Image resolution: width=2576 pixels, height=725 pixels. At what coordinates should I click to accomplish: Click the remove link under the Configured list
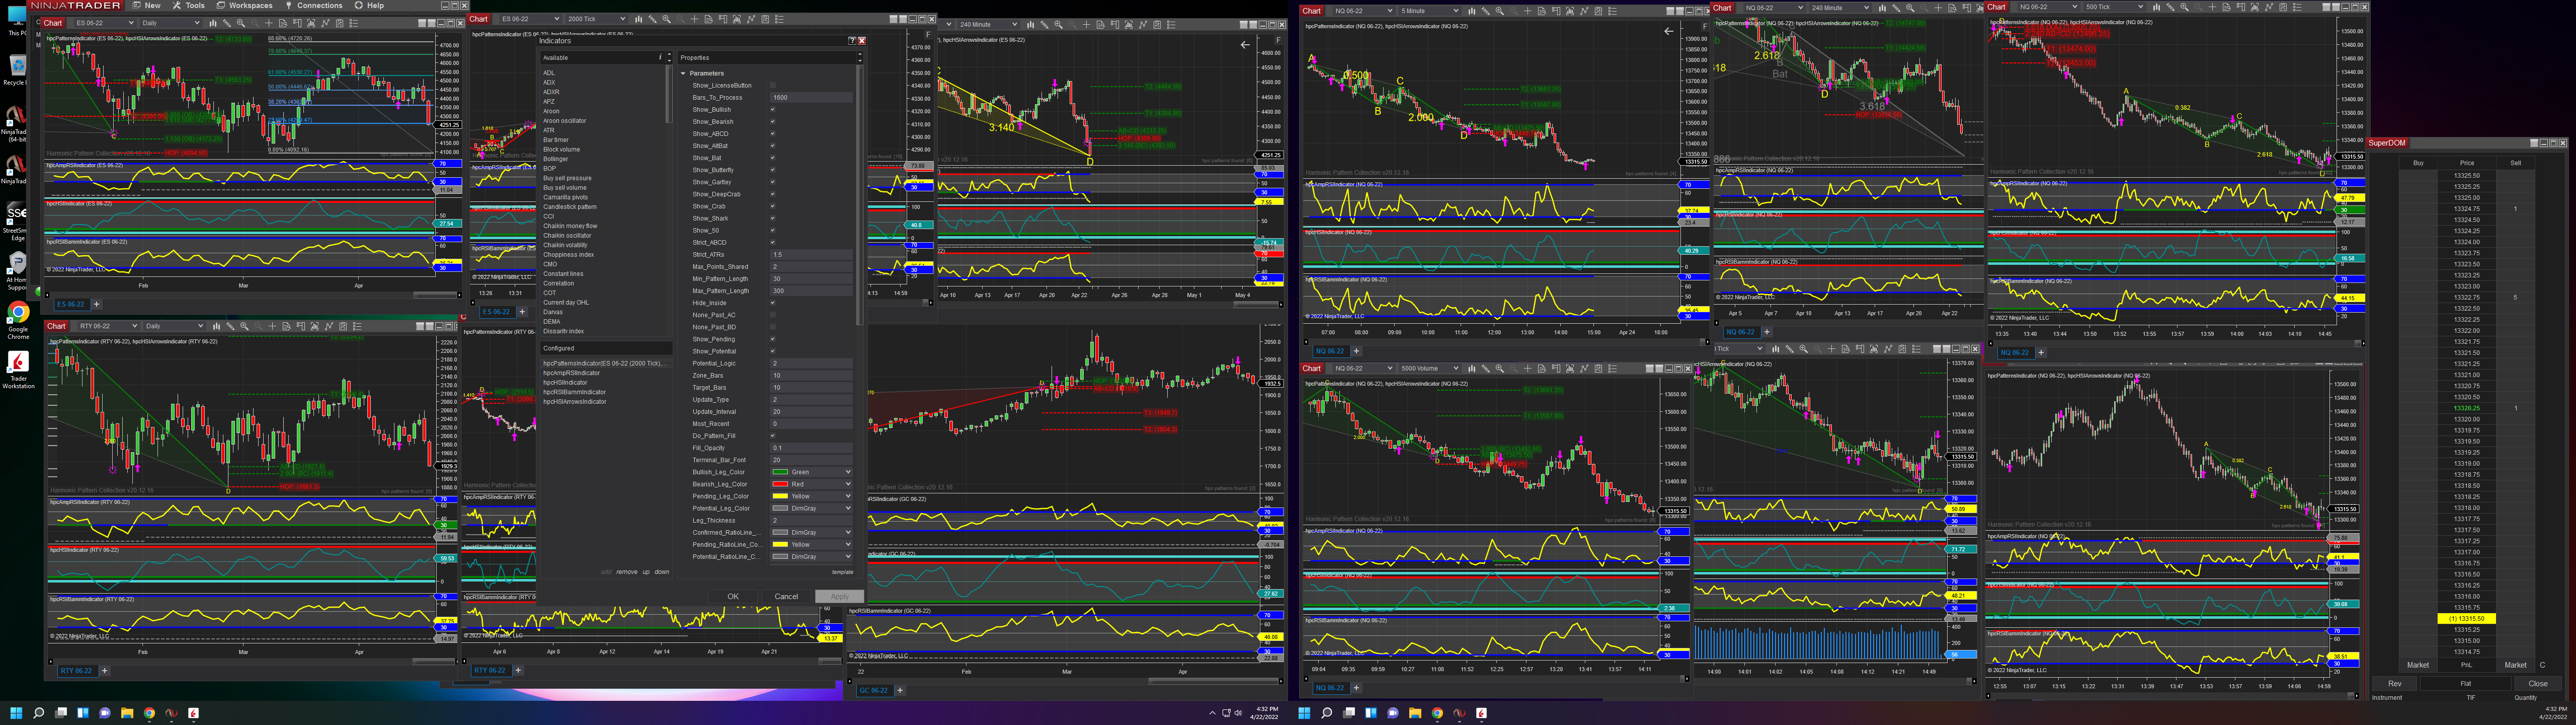click(626, 572)
